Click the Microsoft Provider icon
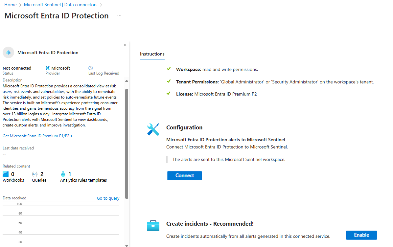 pos(48,68)
